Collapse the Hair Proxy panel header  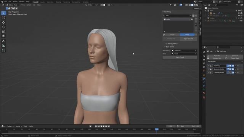(163, 12)
